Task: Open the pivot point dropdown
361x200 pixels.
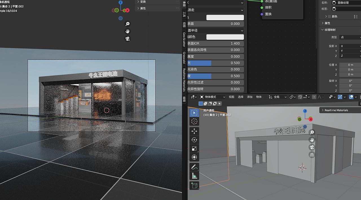Action: pos(293,97)
